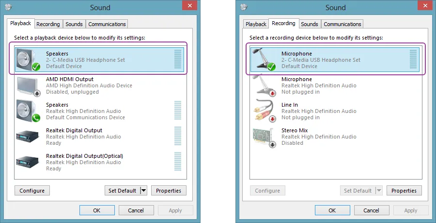Select C-Media Speakers icon in Playback list
436x223 pixels.
click(x=28, y=59)
